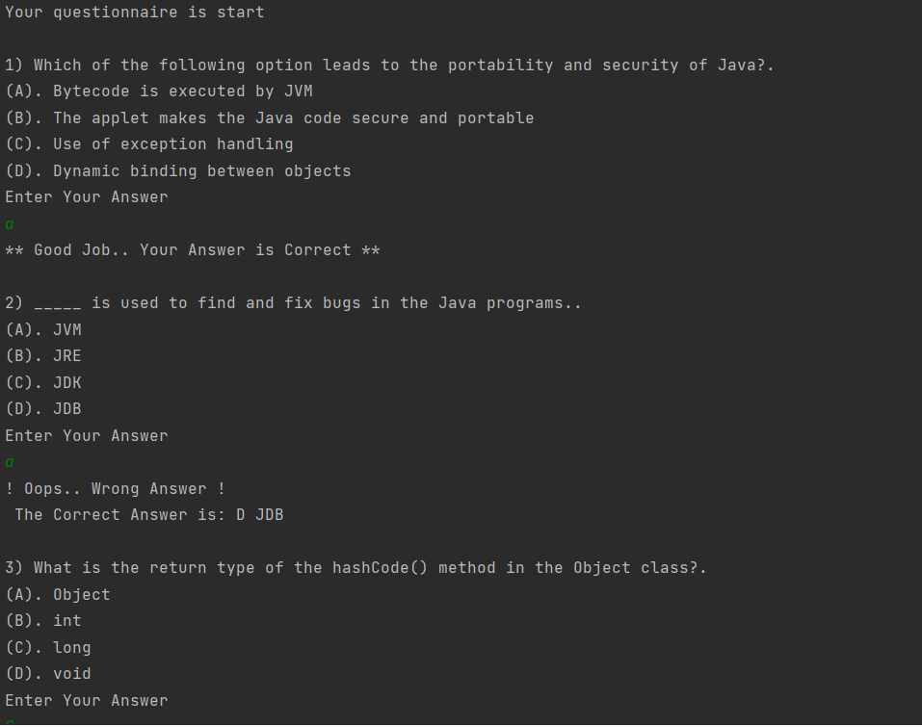
Task: Click the typed answer under question 1
Action: point(10,224)
